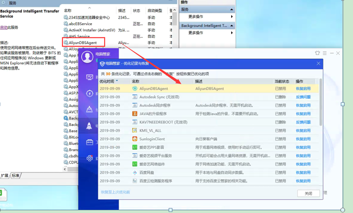Click the 爱奇艺视频平台服务 row icon
Viewport: 353px width, 213px height.
pos(134,156)
